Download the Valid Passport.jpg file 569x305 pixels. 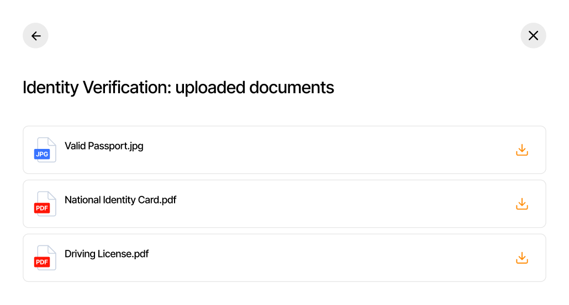[x=522, y=150]
